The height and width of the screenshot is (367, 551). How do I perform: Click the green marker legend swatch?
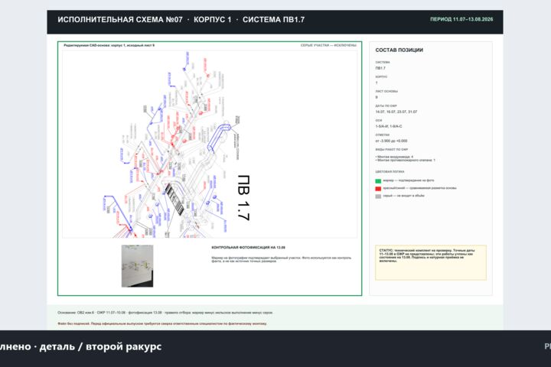[x=378, y=181]
